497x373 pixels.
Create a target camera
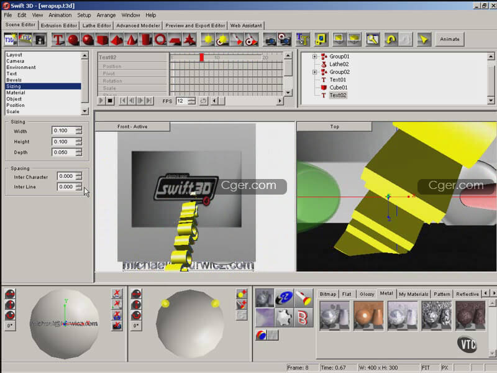point(285,39)
